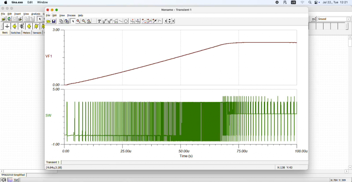Select the line drawing tool
The image size is (352, 182).
[x=121, y=21]
